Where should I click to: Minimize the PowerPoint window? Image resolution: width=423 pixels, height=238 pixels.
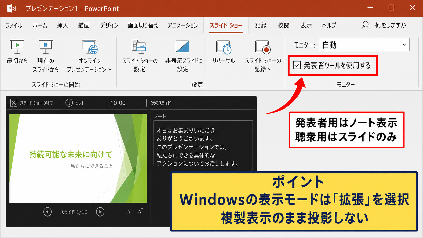pos(370,8)
